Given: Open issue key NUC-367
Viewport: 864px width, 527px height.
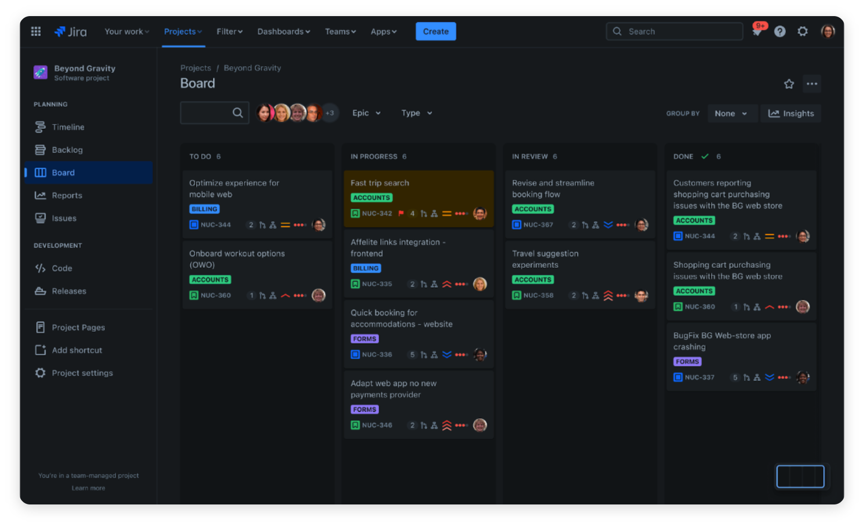Looking at the screenshot, I should (538, 225).
